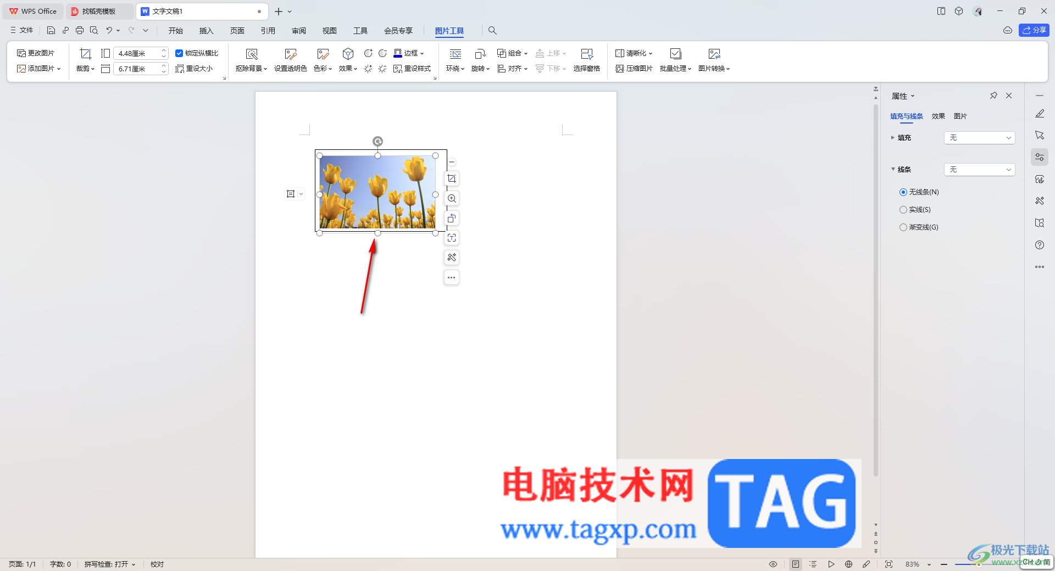Click Change Picture (更改图片) button

pyautogui.click(x=36, y=53)
